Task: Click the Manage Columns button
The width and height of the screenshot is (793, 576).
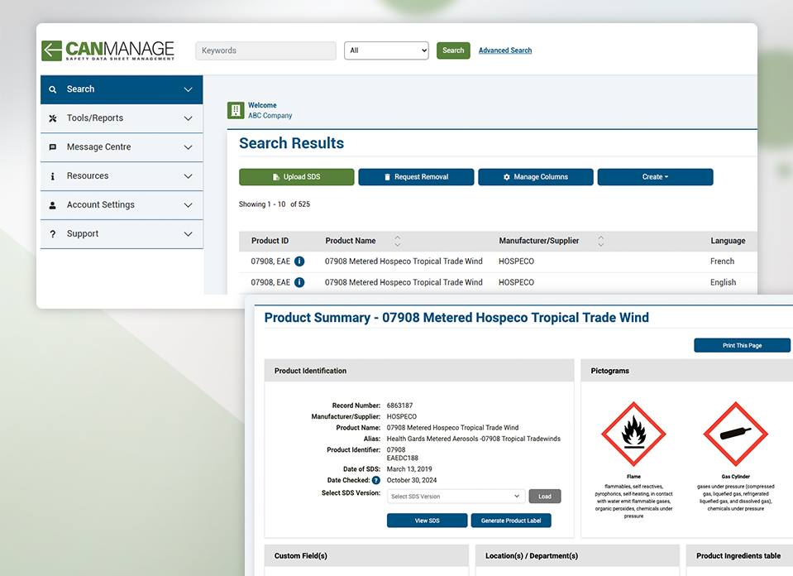Action: pos(536,177)
